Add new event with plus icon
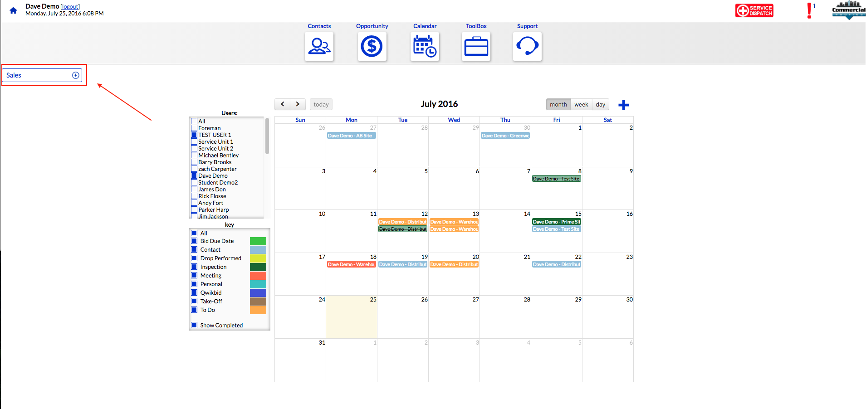 pos(623,105)
